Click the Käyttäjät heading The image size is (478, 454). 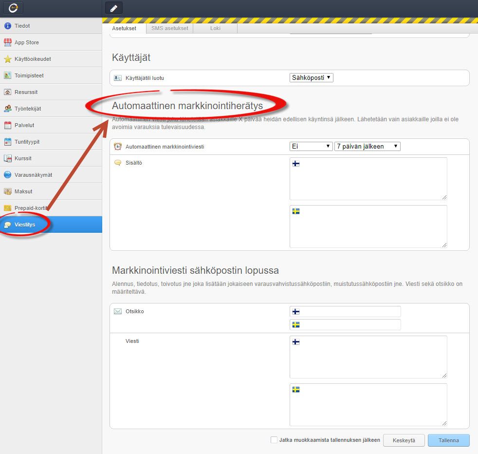tap(131, 57)
